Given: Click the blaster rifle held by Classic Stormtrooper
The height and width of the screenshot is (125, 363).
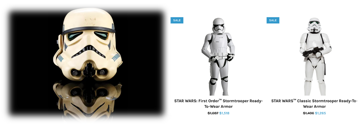Looking at the screenshot, I should pyautogui.click(x=312, y=52).
